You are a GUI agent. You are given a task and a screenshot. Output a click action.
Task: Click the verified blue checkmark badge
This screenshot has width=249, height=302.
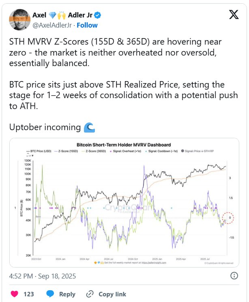coord(97,15)
